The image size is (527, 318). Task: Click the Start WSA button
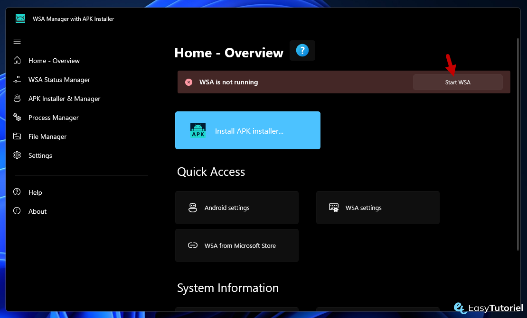click(x=458, y=82)
